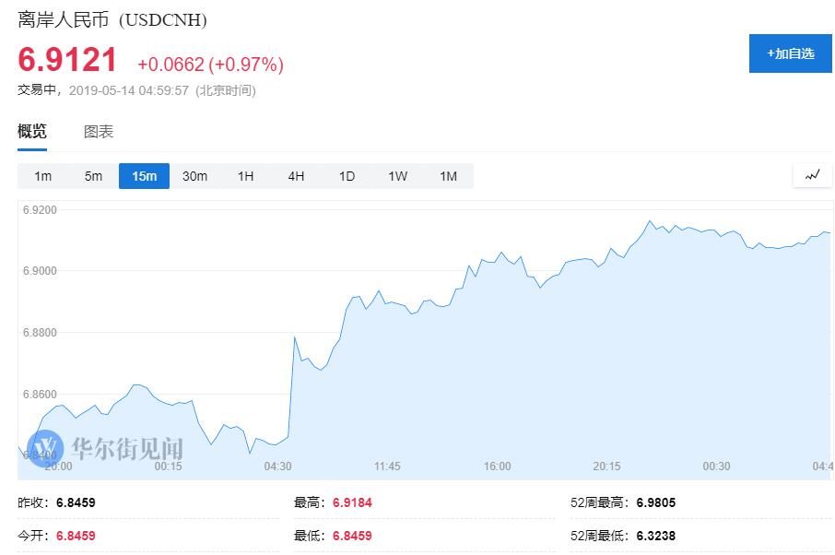Open the 图表 tab

(x=99, y=132)
